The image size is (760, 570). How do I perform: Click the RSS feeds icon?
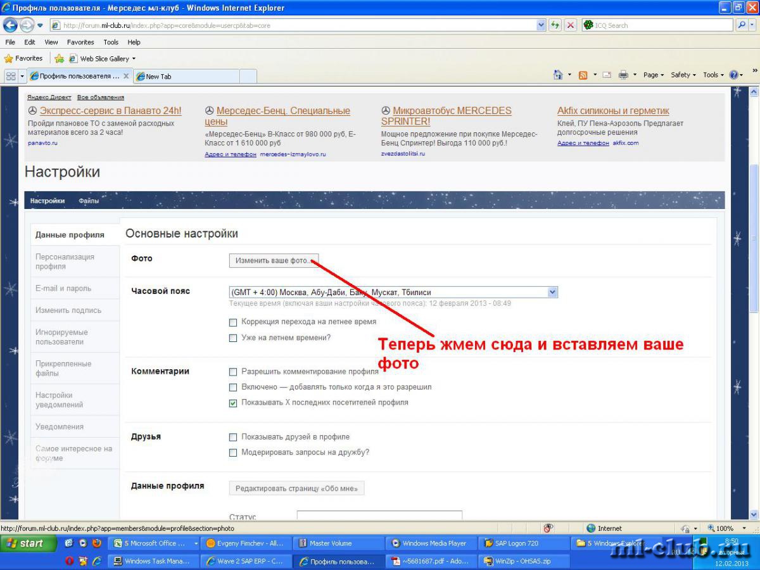coord(583,75)
